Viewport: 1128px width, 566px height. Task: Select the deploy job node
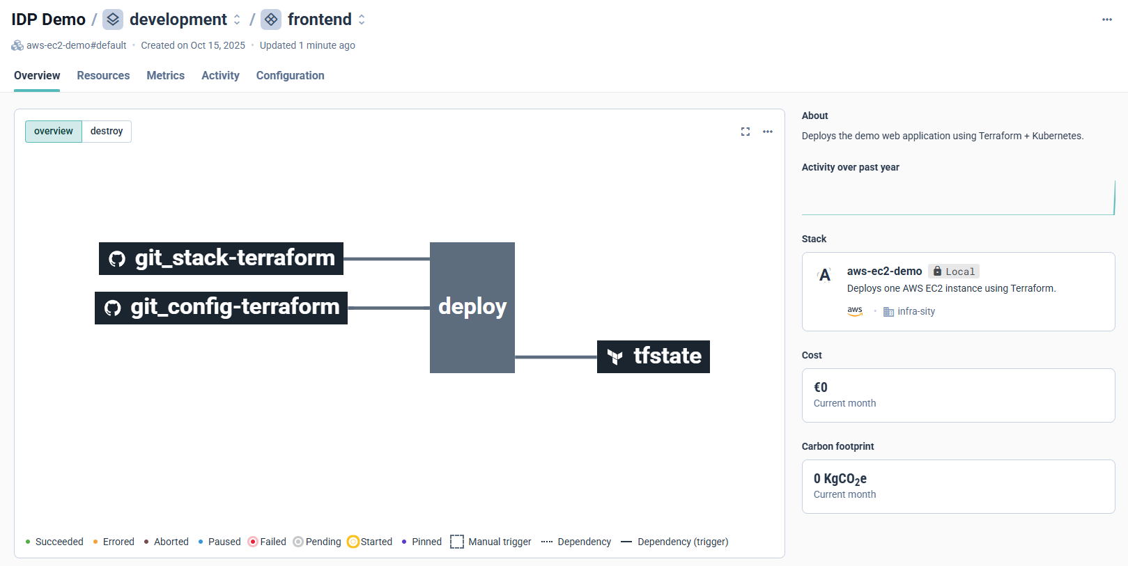point(472,307)
